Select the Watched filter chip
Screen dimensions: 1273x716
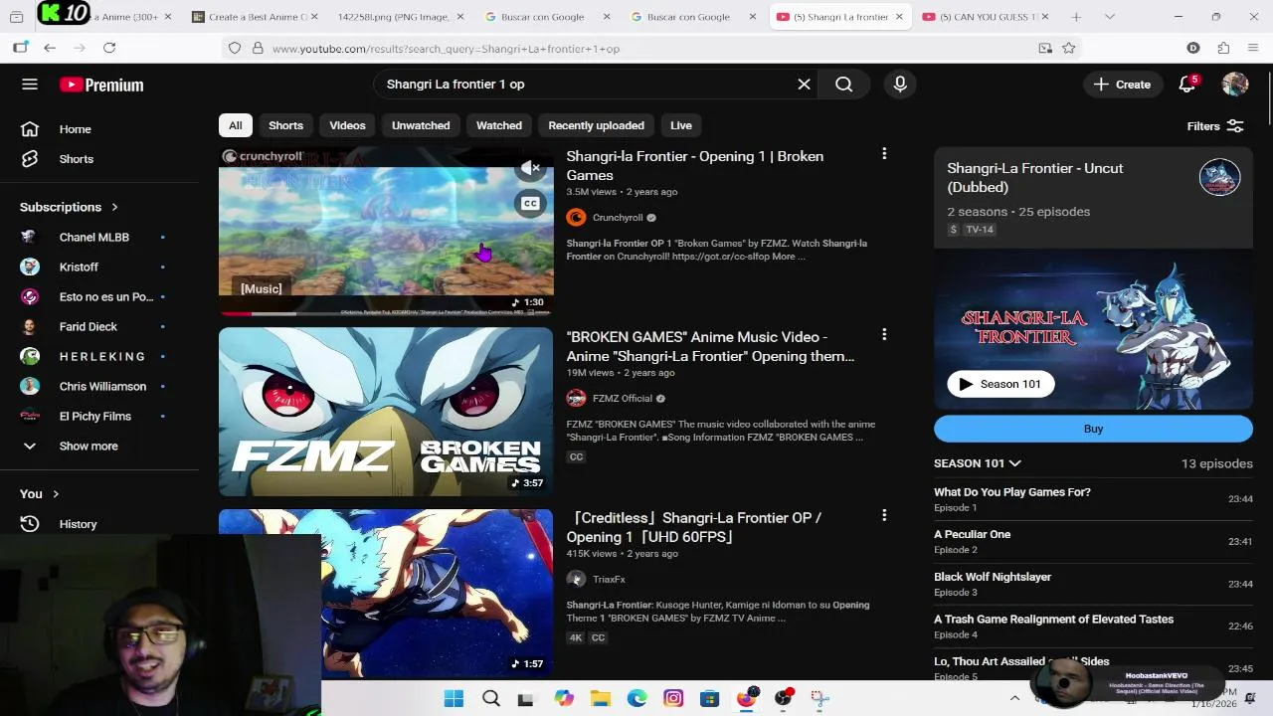(x=499, y=125)
